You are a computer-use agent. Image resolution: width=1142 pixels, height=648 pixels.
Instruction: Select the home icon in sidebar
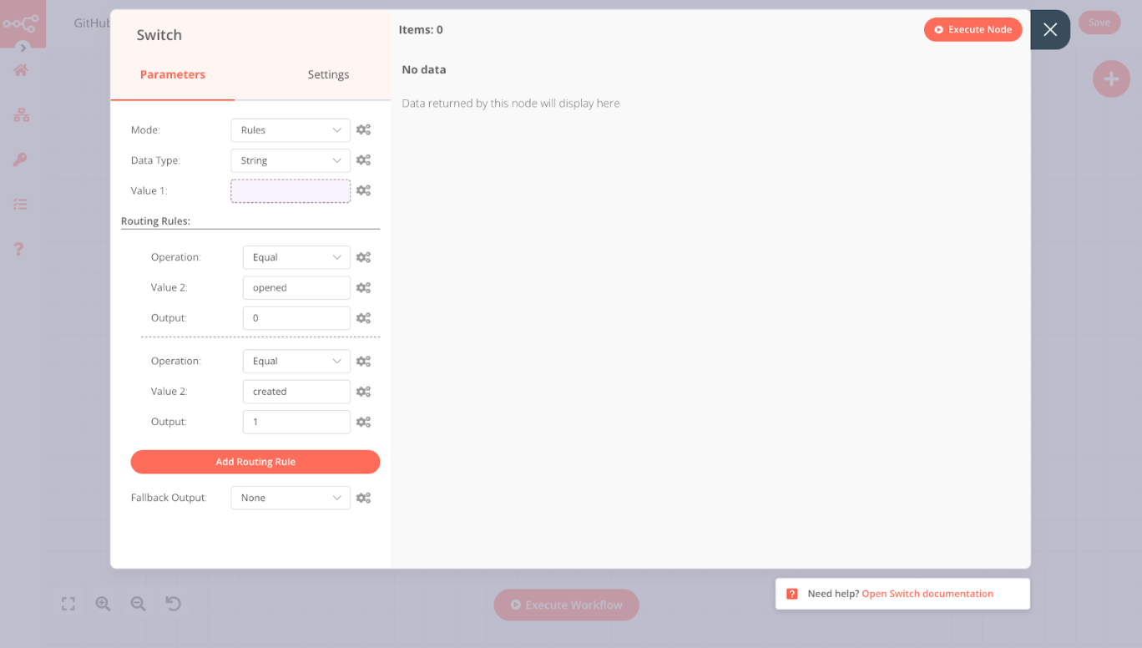[x=20, y=70]
